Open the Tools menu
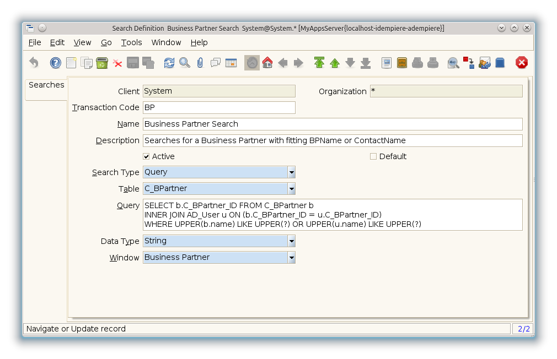 (x=131, y=42)
